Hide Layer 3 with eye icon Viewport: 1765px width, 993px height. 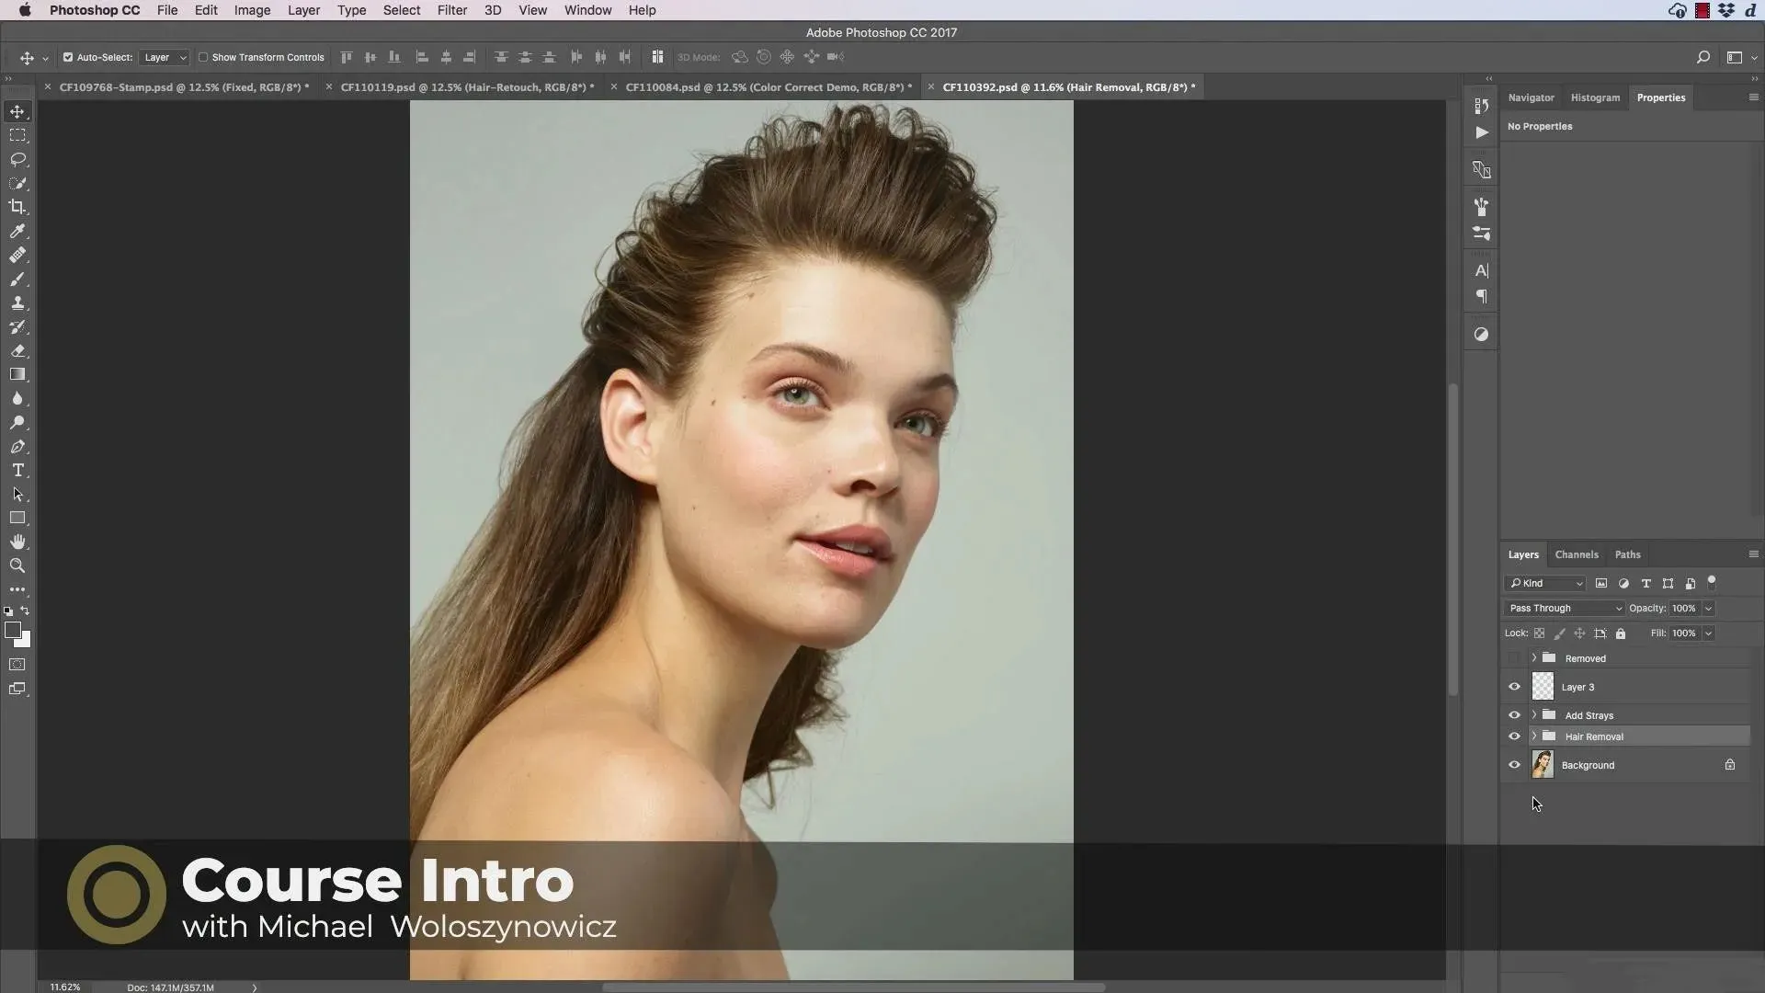(x=1514, y=687)
